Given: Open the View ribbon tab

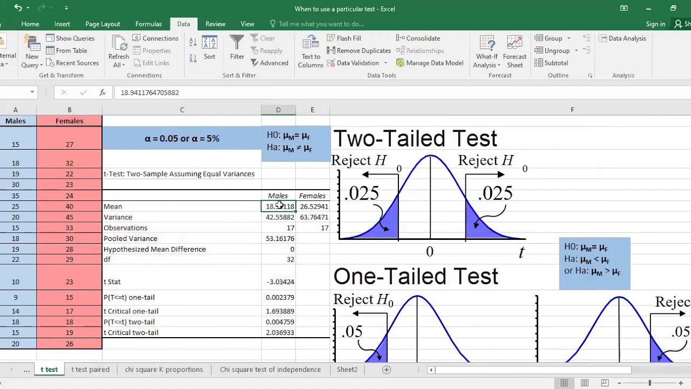Looking at the screenshot, I should 247,24.
